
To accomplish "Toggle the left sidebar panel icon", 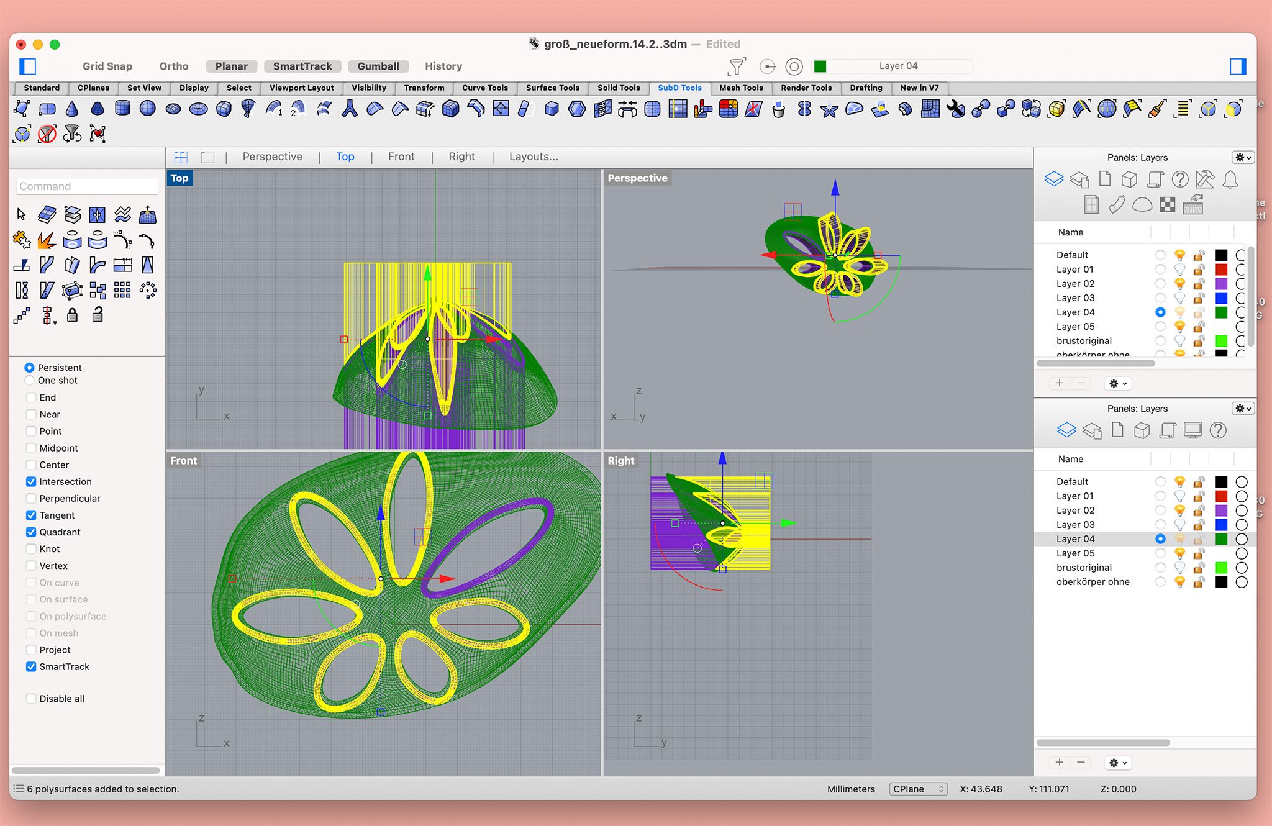I will (x=28, y=66).
